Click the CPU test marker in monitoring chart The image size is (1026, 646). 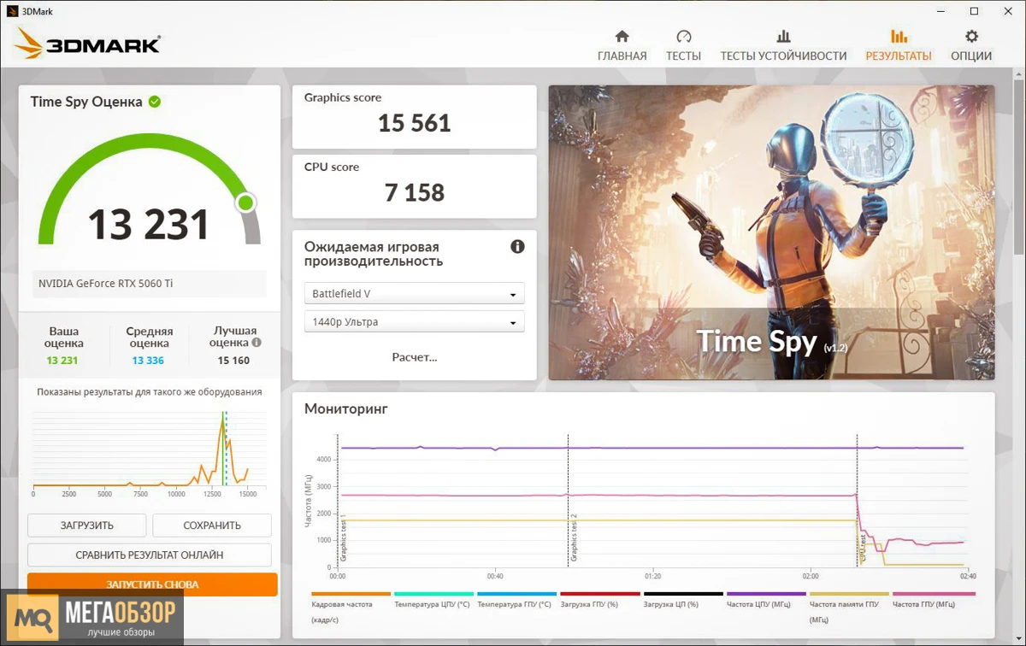tap(864, 548)
